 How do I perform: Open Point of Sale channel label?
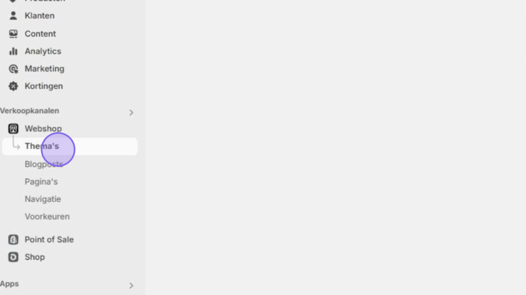49,240
